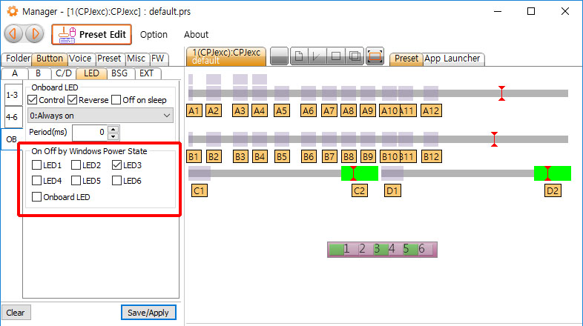Select the B12 button label
Image resolution: width=583 pixels, height=326 pixels.
(x=431, y=156)
